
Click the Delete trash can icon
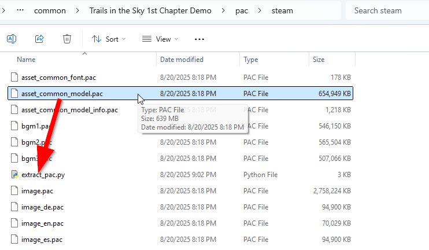(66, 39)
